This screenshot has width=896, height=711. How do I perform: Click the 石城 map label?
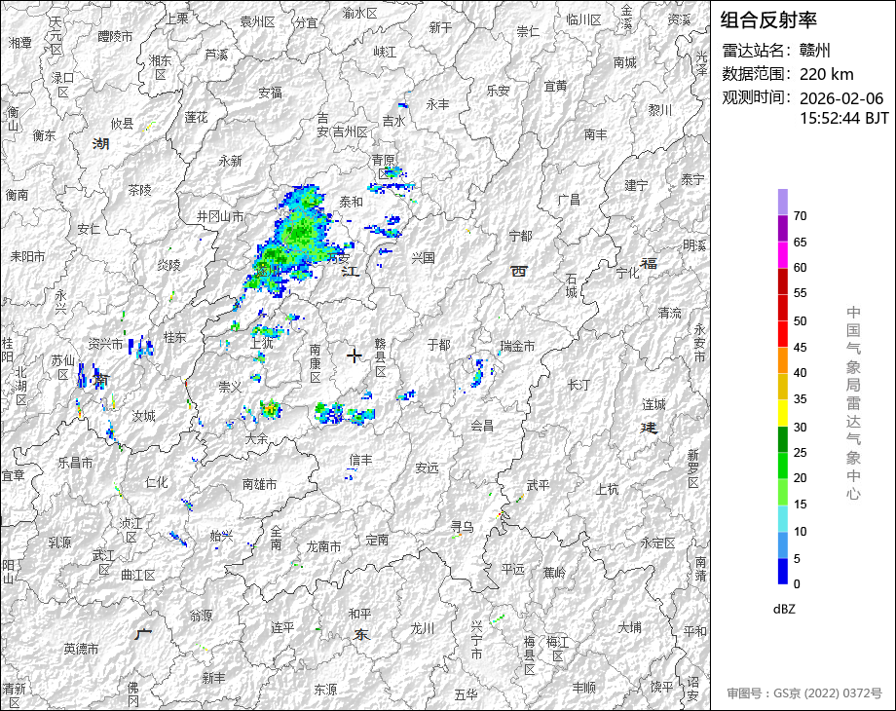[x=572, y=285]
